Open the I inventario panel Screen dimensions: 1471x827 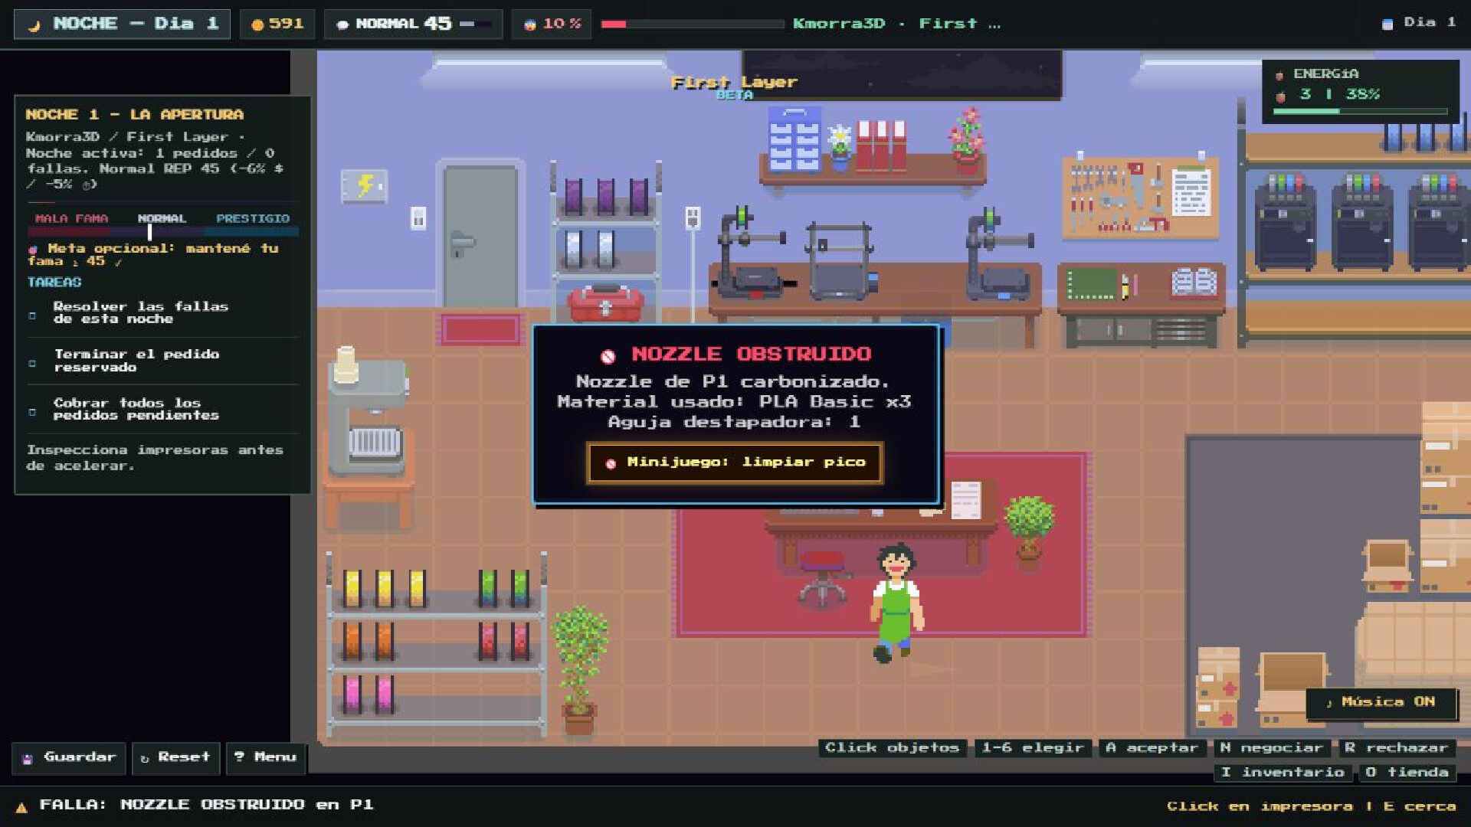pyautogui.click(x=1283, y=772)
